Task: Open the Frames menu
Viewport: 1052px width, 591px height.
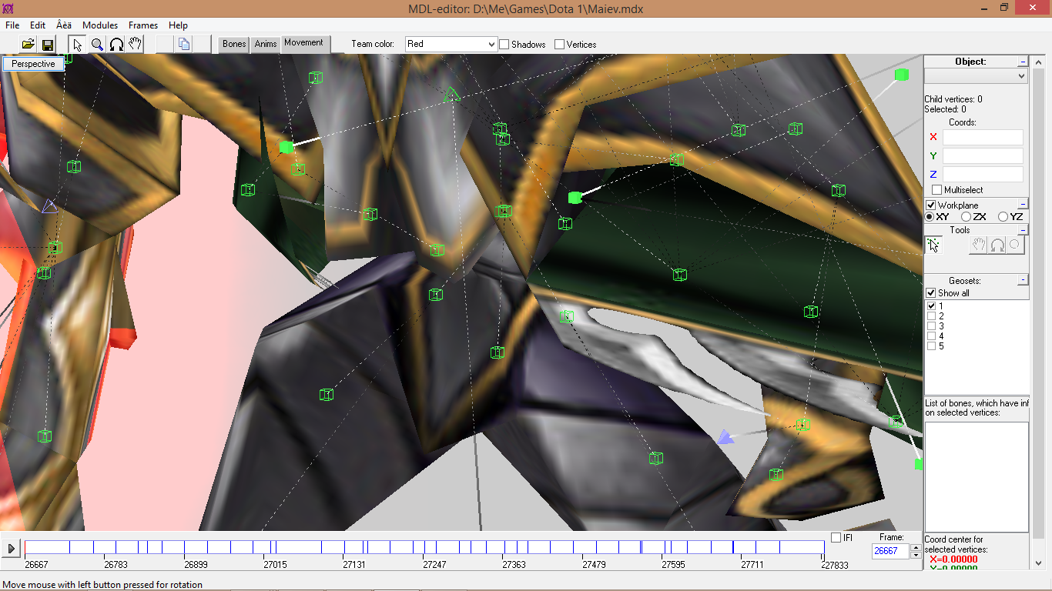Action: [143, 25]
